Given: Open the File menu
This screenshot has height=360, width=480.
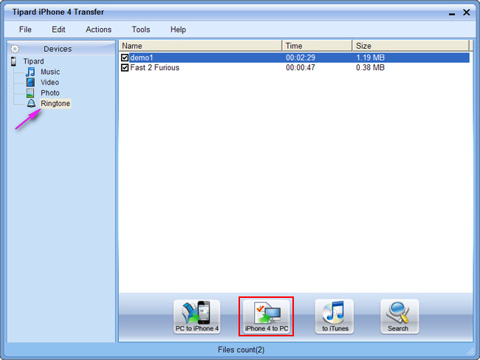Looking at the screenshot, I should tap(25, 30).
